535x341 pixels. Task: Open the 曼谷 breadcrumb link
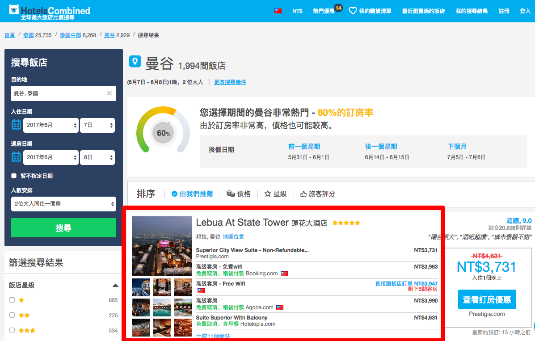[109, 35]
